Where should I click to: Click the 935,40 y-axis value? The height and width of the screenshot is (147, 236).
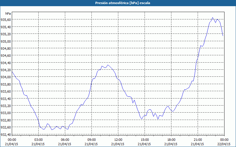6,27
